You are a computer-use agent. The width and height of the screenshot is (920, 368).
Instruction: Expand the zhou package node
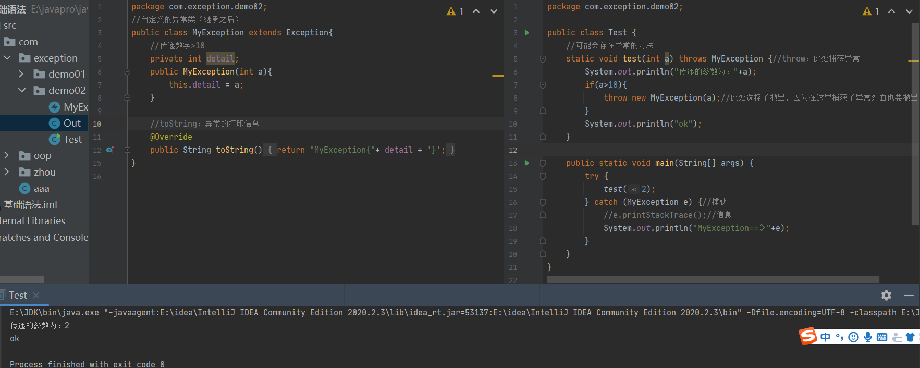(7, 172)
